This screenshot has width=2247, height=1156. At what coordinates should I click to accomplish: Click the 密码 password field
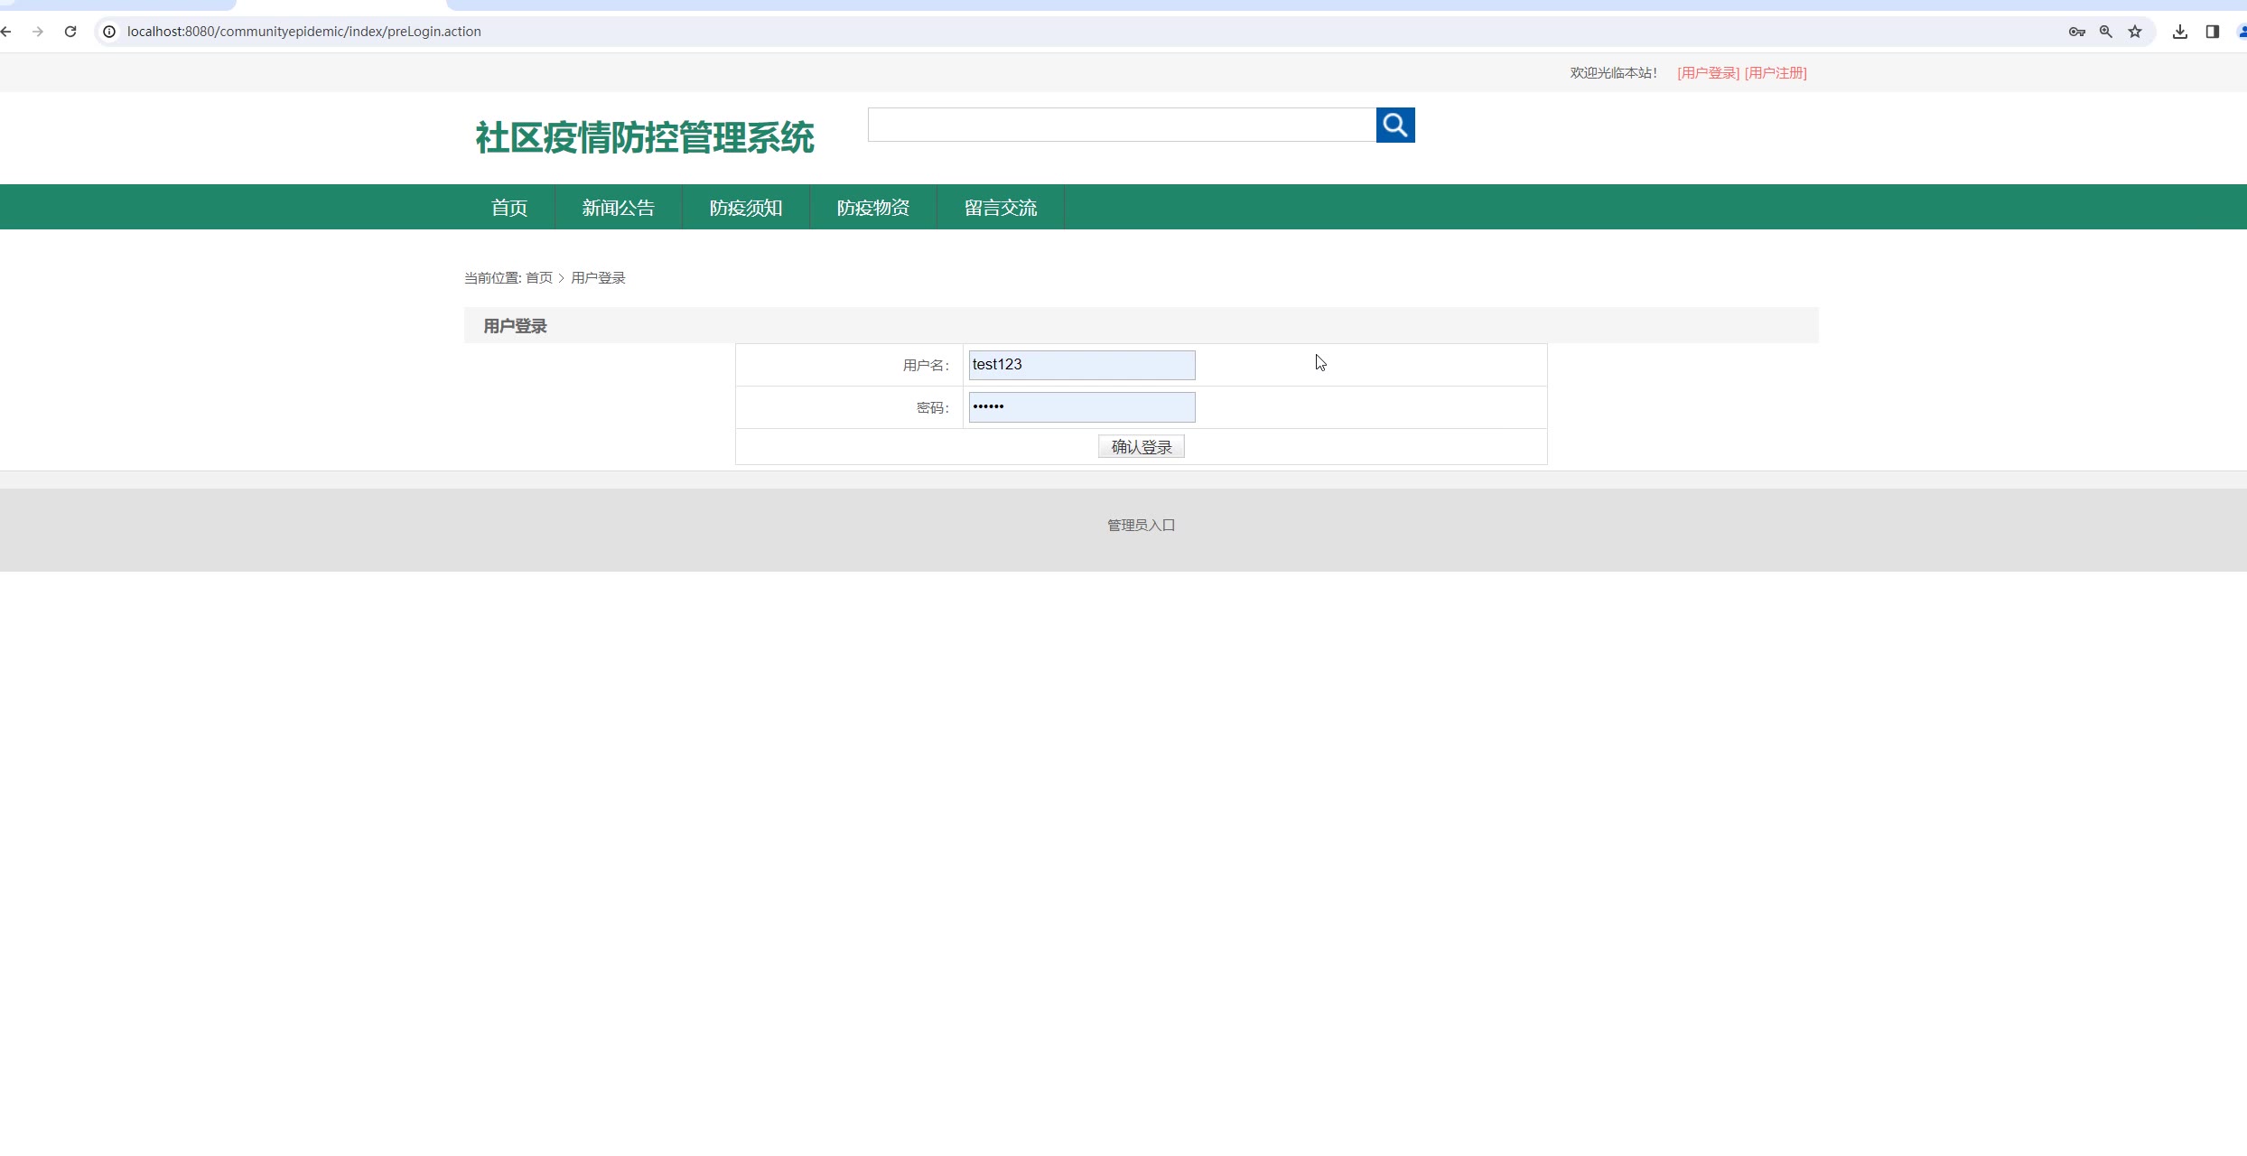[1082, 407]
